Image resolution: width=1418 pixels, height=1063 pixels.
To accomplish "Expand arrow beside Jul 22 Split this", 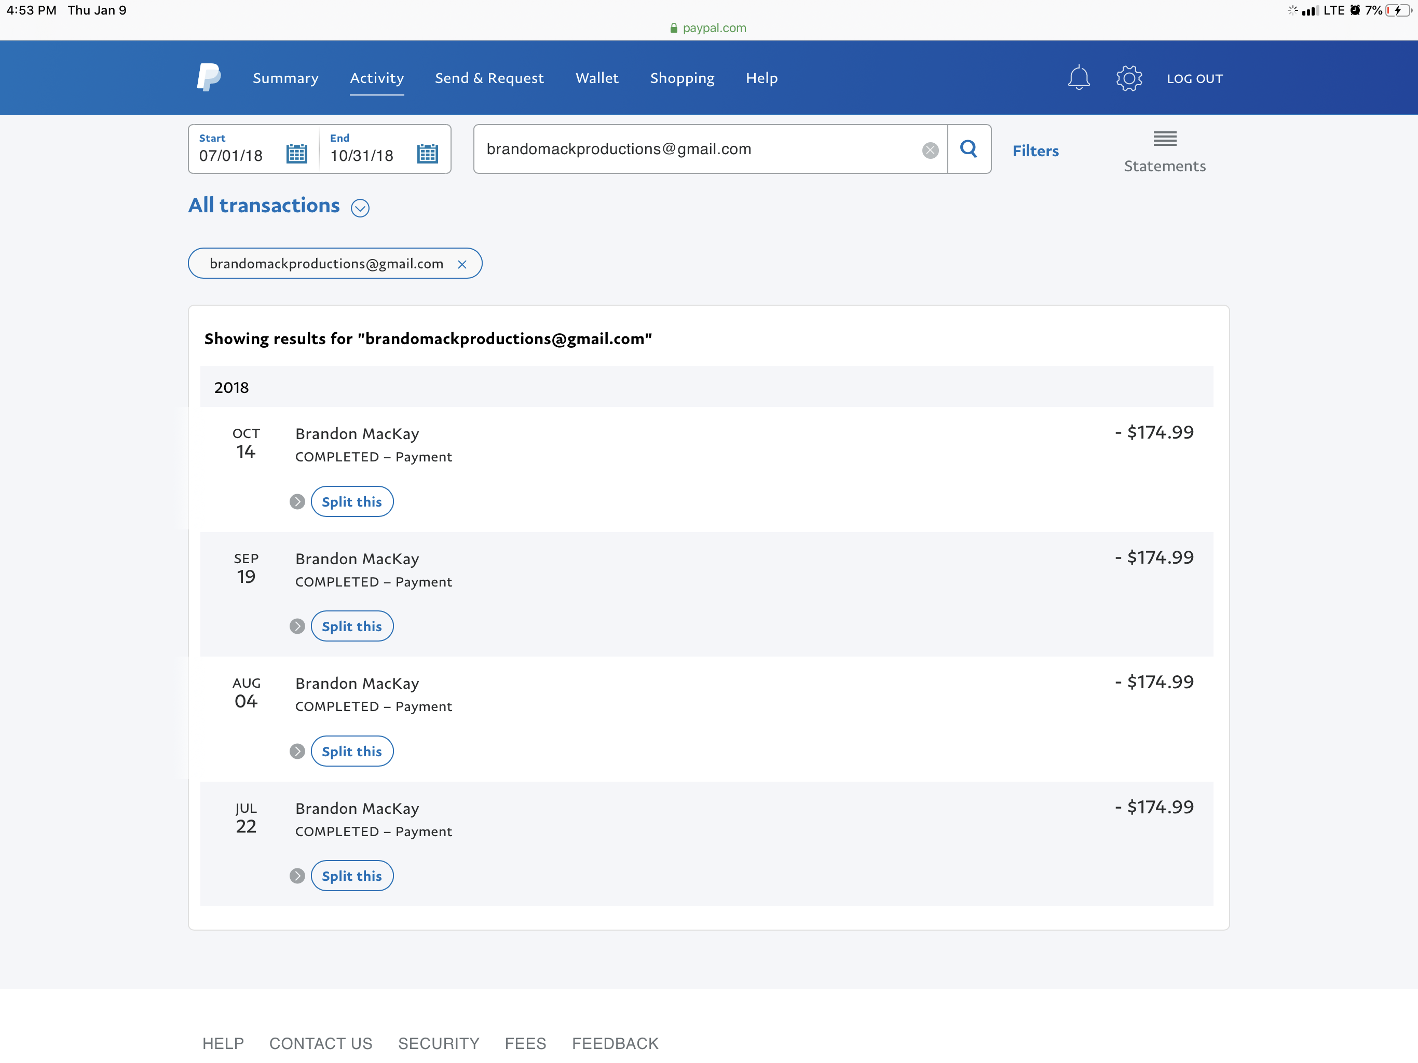I will pyautogui.click(x=297, y=876).
